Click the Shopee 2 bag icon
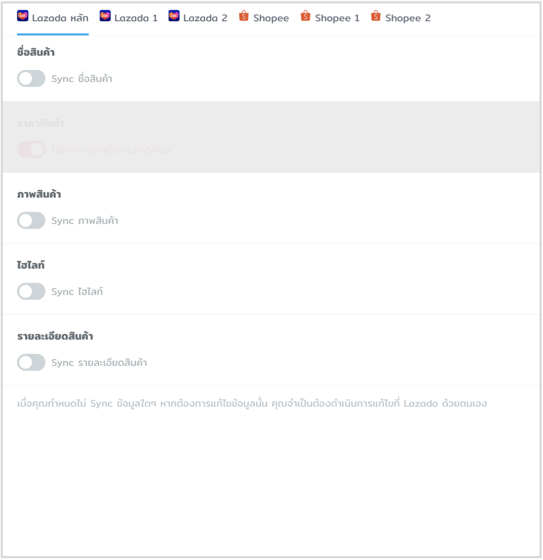 pyautogui.click(x=376, y=16)
